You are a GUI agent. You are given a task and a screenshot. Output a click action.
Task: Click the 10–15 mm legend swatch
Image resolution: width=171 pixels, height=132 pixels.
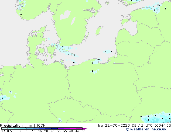(36, 128)
